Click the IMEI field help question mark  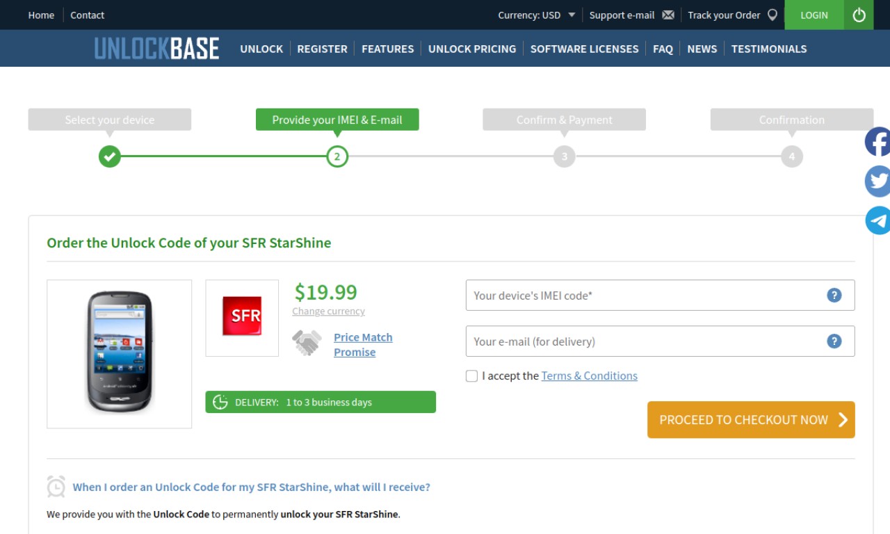pyautogui.click(x=834, y=296)
